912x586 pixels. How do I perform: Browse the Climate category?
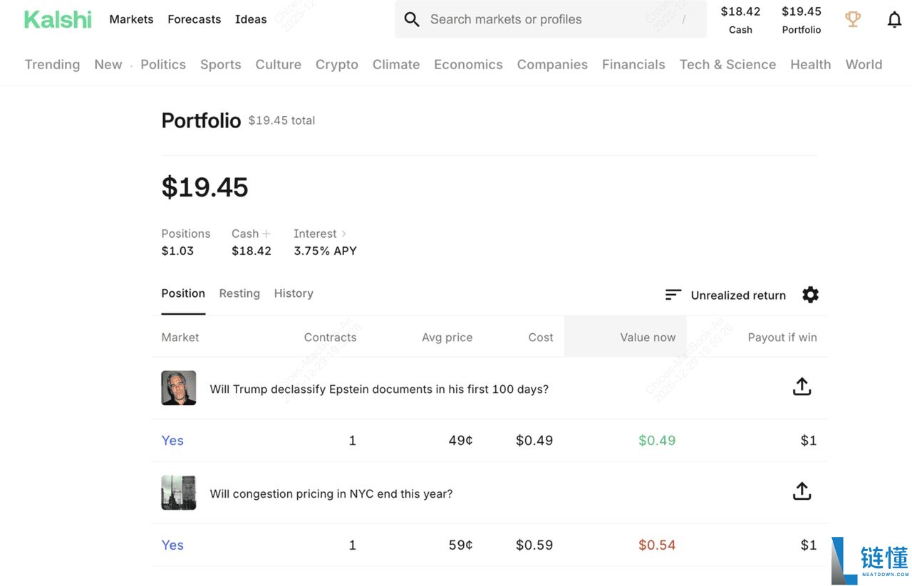[396, 64]
